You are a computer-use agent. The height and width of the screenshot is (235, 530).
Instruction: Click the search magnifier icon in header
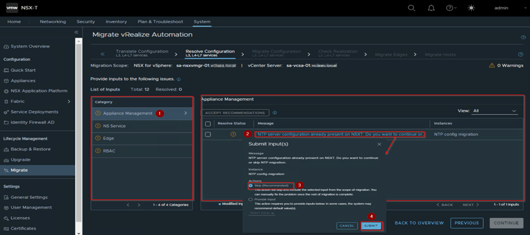point(411,8)
